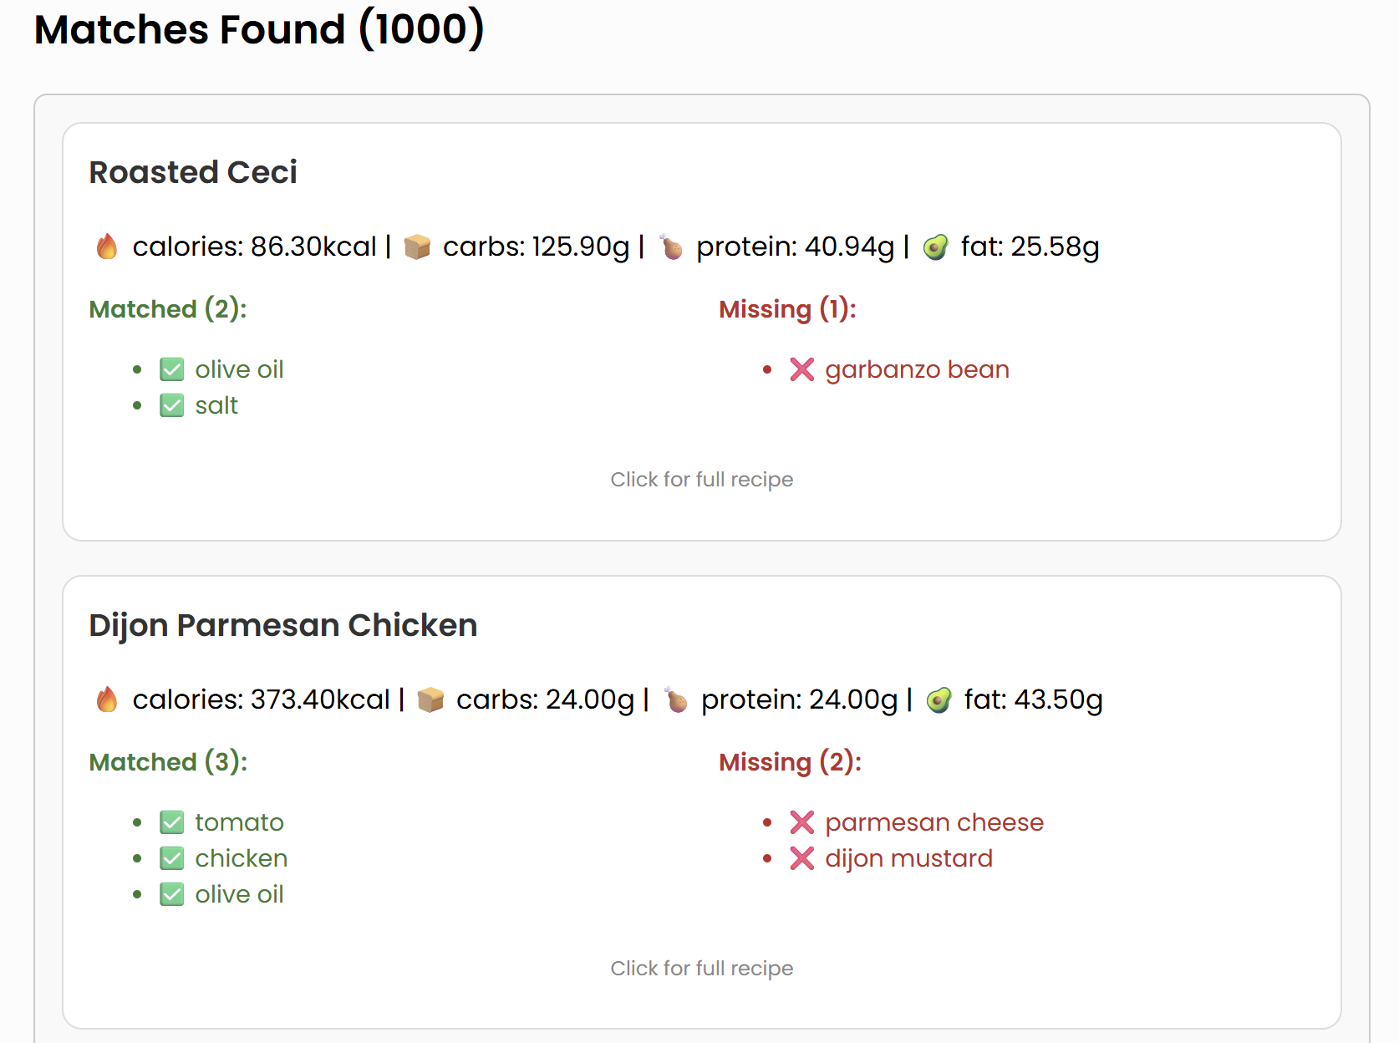Click the flame icon on Dijon Parmesan Chicken
The height and width of the screenshot is (1043, 1399).
[107, 700]
